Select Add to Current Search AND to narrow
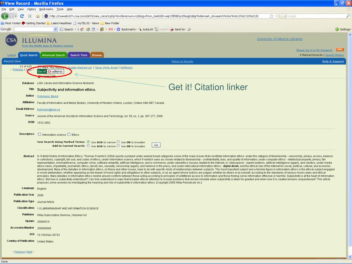352x264 pixels. (x=88, y=146)
